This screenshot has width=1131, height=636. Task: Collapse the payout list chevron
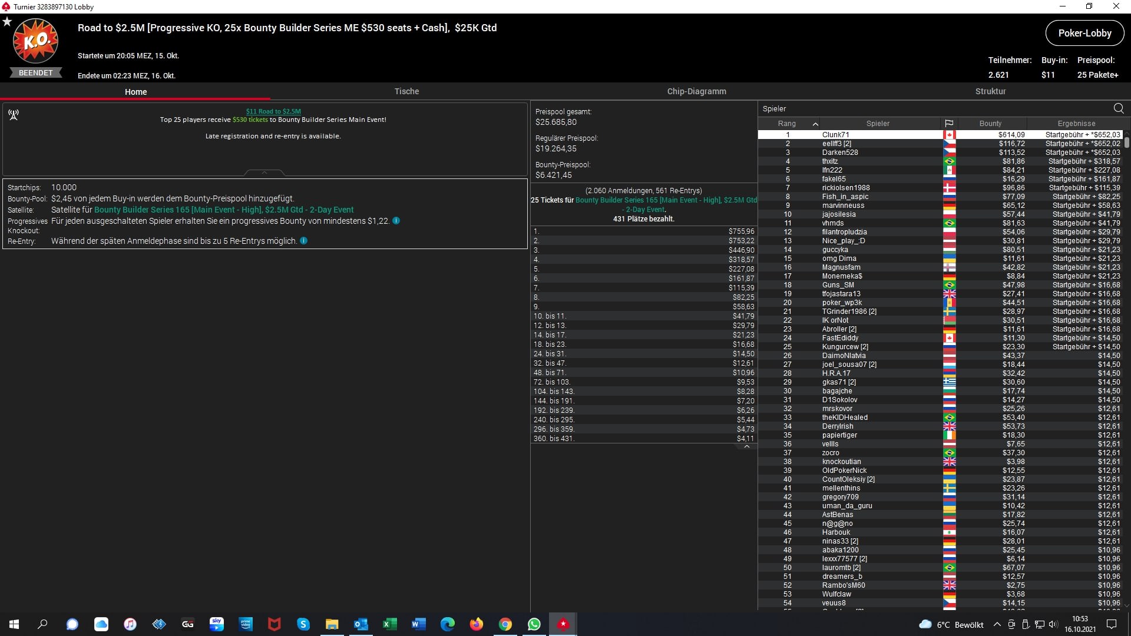point(746,447)
